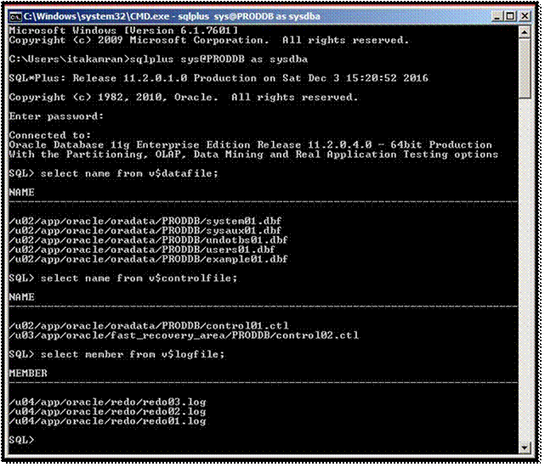Click the control01.ctl file path
The width and height of the screenshot is (545, 467).
point(149,326)
